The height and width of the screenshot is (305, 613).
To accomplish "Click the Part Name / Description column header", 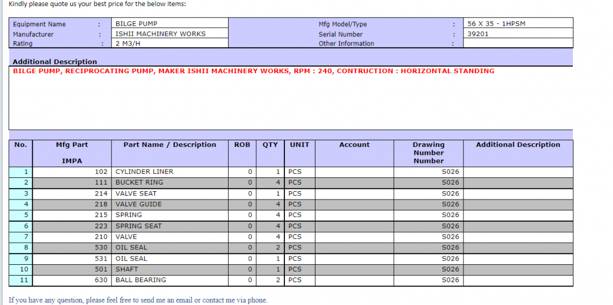I will pyautogui.click(x=169, y=145).
